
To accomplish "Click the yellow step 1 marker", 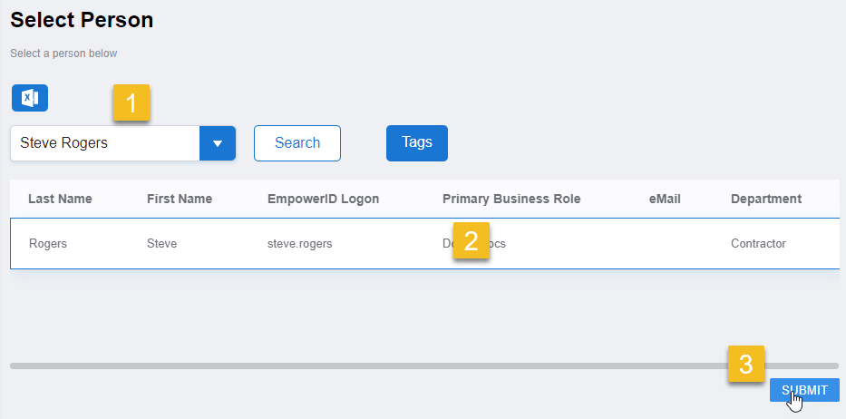I will tap(131, 103).
